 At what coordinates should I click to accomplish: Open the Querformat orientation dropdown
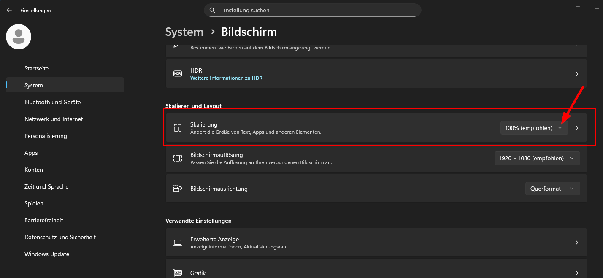(552, 189)
